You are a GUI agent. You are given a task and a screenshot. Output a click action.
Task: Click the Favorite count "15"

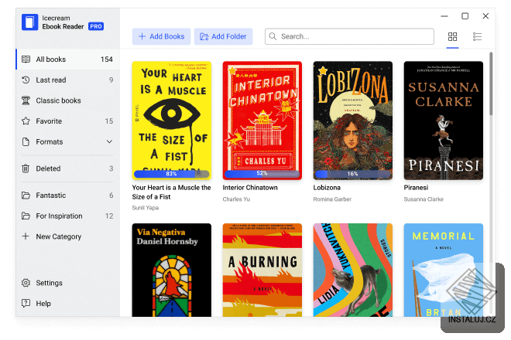click(x=109, y=121)
